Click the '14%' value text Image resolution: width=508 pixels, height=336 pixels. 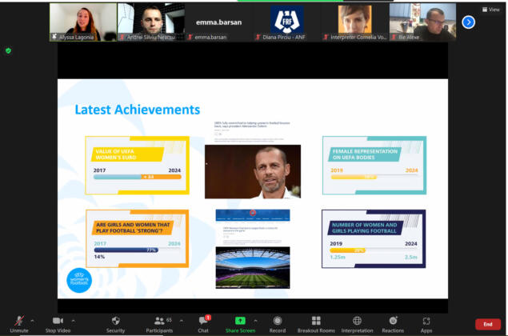(x=99, y=257)
